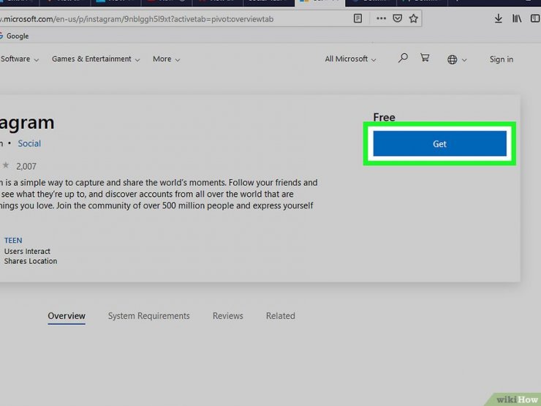Click the Sign in link

tap(502, 59)
